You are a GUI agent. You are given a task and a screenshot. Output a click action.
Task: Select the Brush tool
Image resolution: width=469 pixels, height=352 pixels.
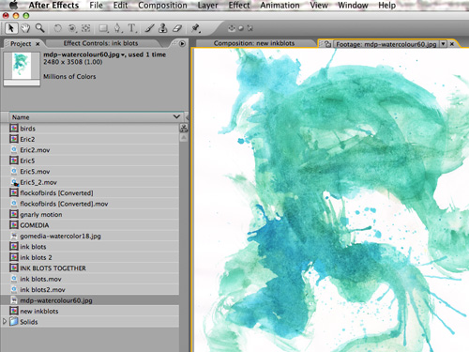pyautogui.click(x=149, y=28)
